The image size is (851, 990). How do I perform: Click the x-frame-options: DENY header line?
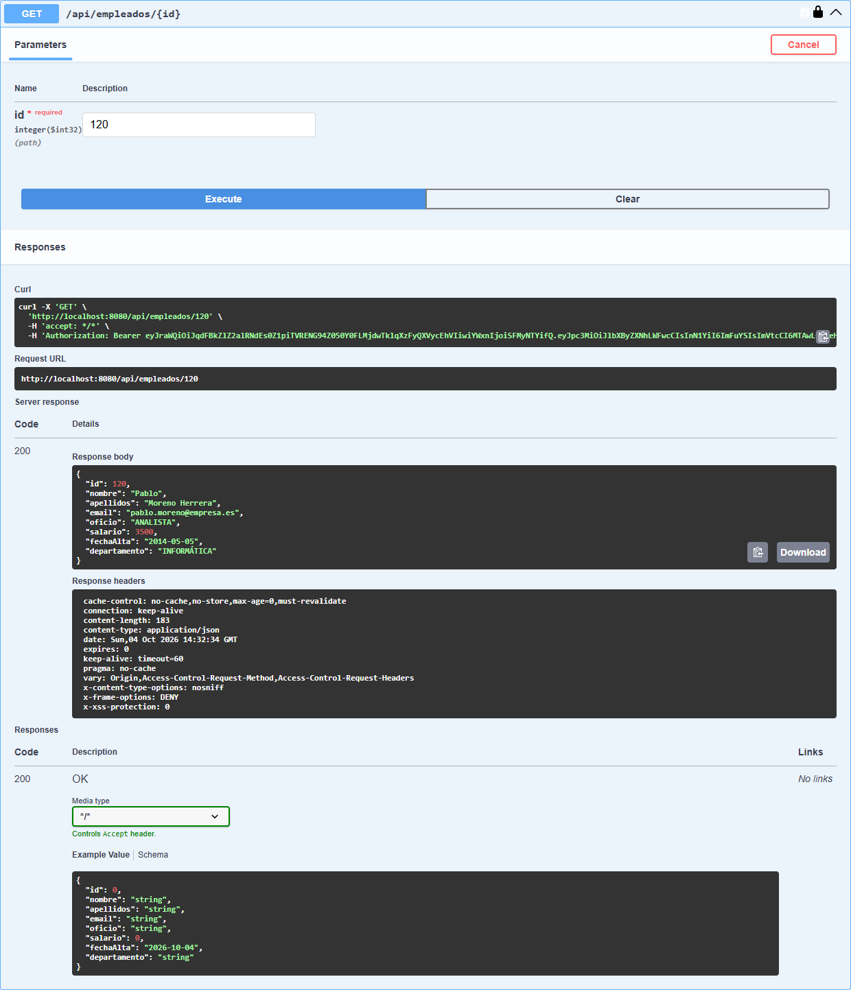[x=131, y=697]
